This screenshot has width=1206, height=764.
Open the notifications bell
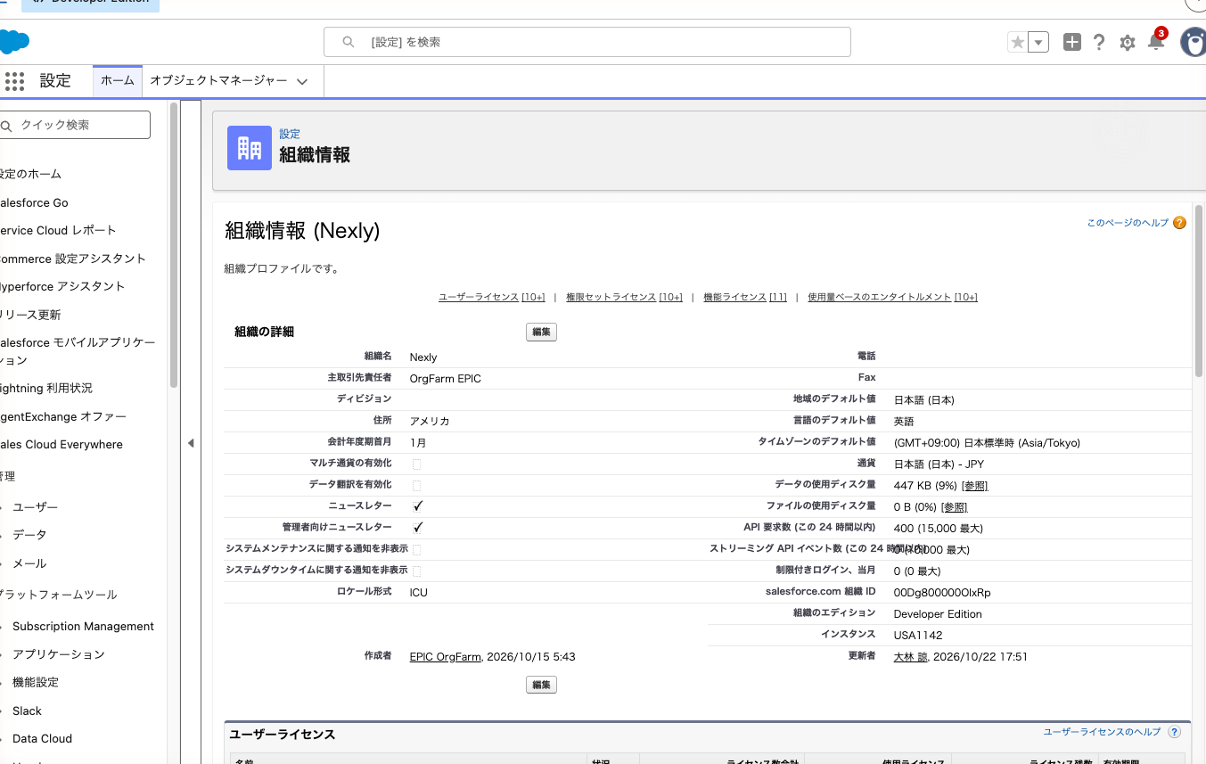(1156, 41)
